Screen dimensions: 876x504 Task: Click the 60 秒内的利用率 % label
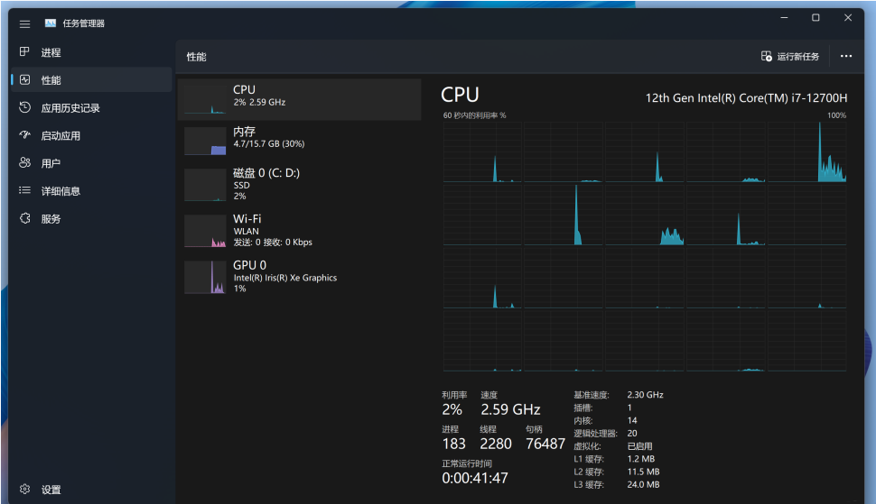(474, 115)
